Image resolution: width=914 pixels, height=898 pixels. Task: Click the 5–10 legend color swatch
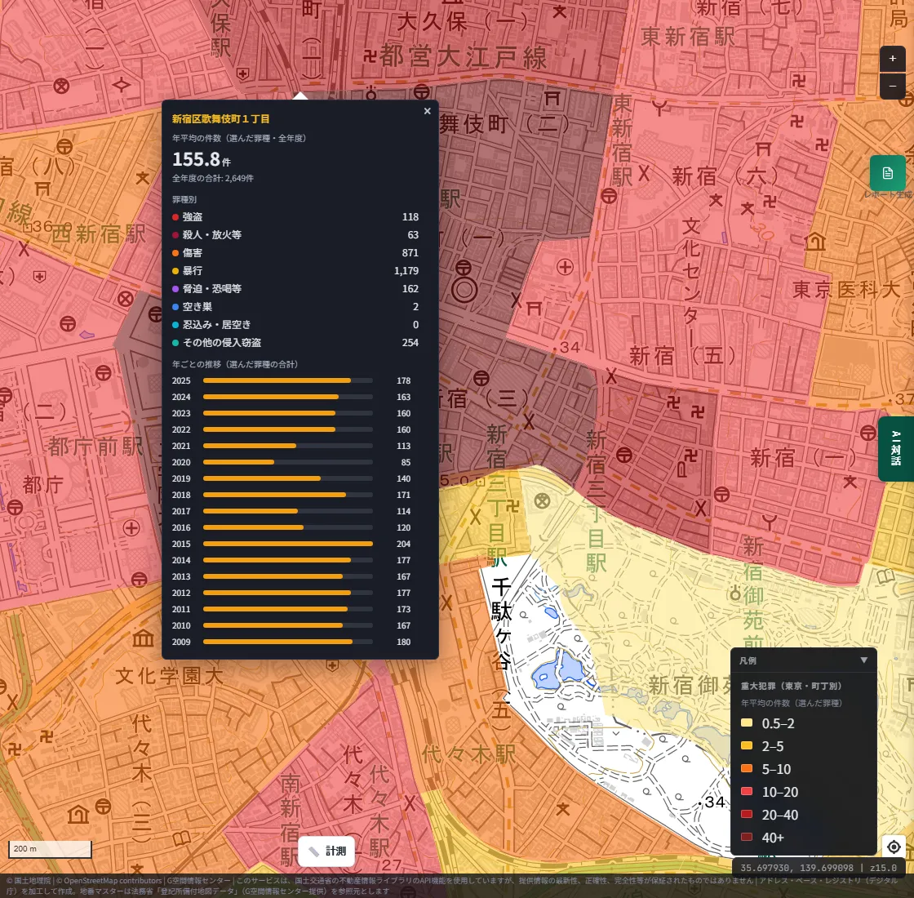[x=746, y=768]
